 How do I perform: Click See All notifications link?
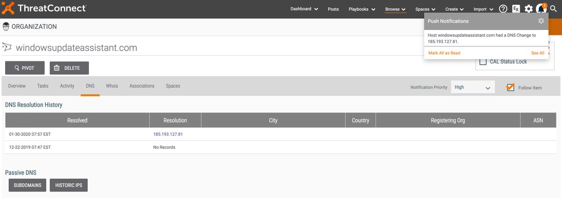tap(538, 53)
